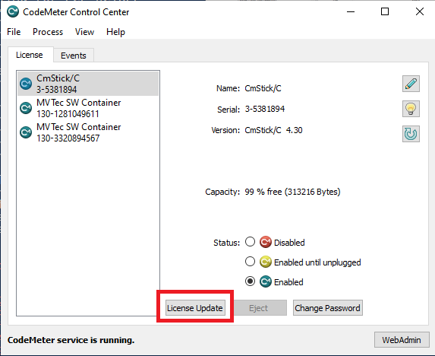Select the Enabled radio button
The image size is (435, 356).
point(250,281)
